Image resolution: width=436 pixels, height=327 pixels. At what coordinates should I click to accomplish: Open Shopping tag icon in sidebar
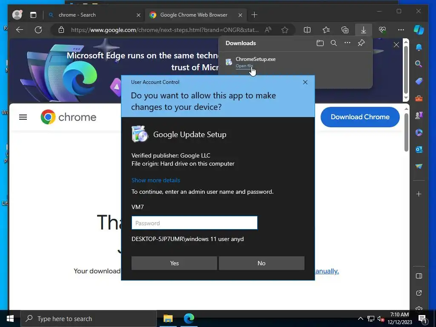click(x=419, y=81)
